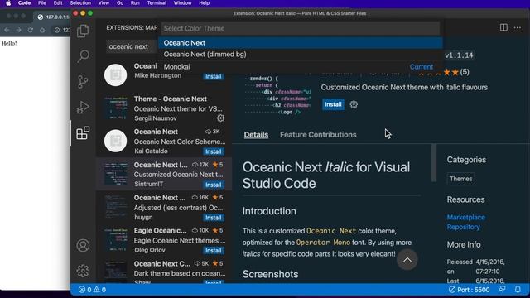Open the Terminal menu
This screenshot has width=530, height=298.
tap(157, 3)
